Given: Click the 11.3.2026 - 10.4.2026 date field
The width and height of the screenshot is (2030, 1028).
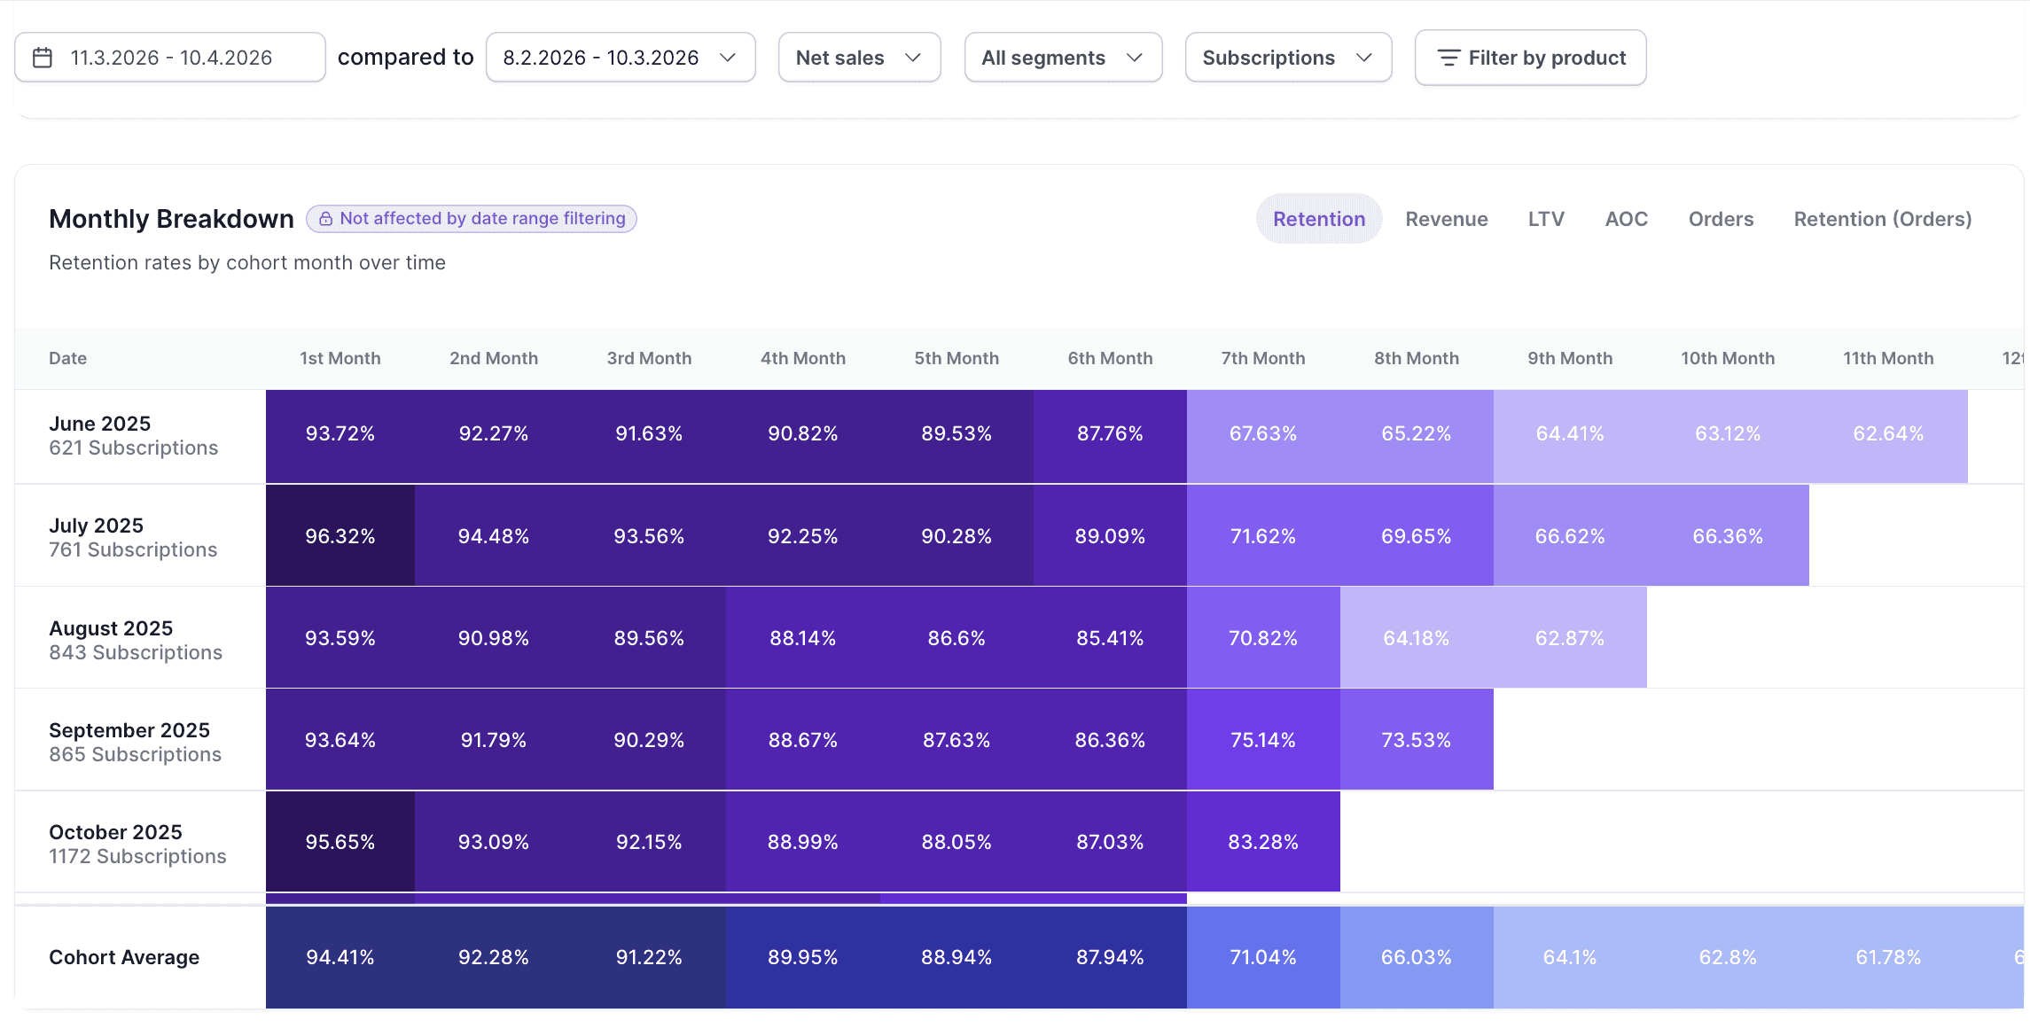Looking at the screenshot, I should pos(170,58).
